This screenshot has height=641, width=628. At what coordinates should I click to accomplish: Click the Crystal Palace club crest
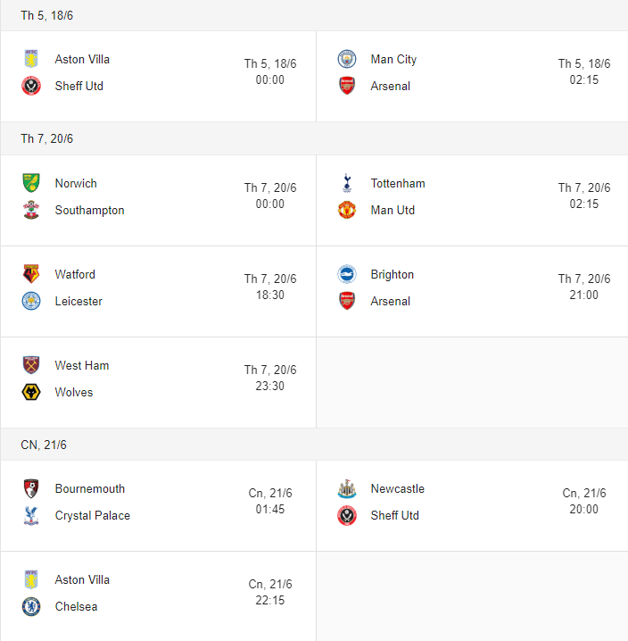[31, 515]
